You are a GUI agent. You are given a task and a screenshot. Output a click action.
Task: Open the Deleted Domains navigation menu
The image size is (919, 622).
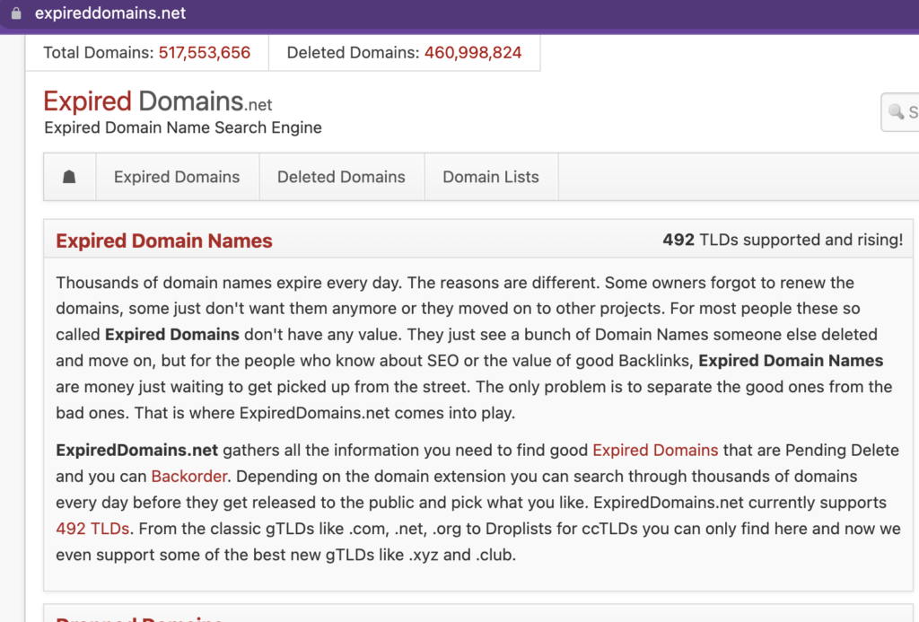(341, 177)
